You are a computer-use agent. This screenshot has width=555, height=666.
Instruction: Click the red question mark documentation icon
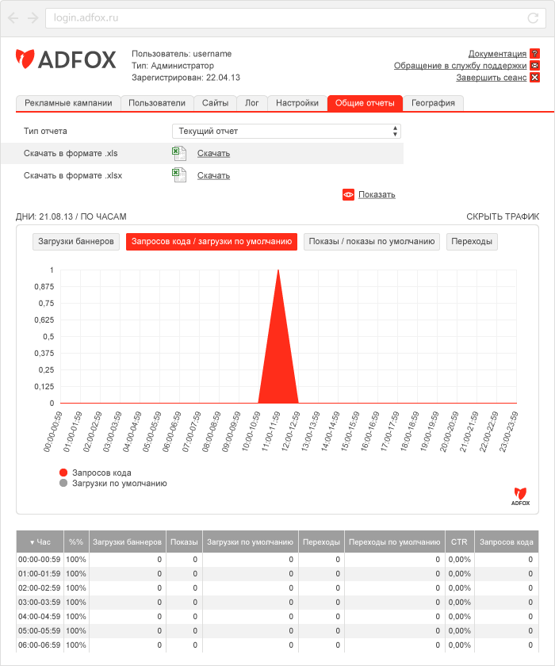534,54
